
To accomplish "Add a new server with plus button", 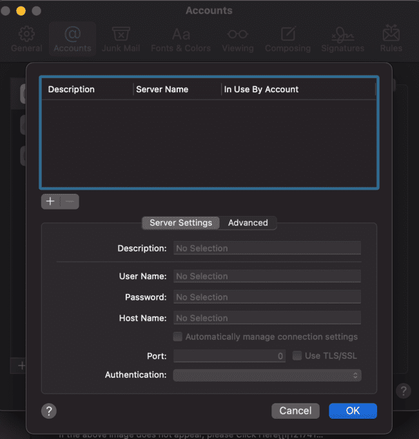I will tap(50, 201).
